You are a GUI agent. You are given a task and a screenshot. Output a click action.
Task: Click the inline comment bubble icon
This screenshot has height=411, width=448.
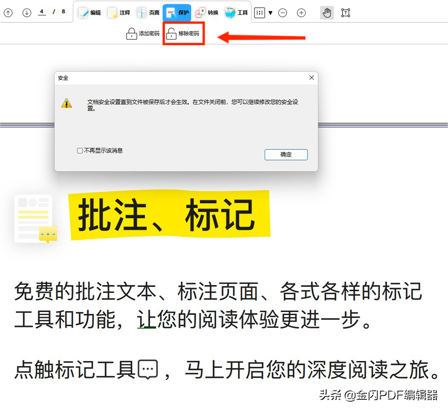[148, 369]
